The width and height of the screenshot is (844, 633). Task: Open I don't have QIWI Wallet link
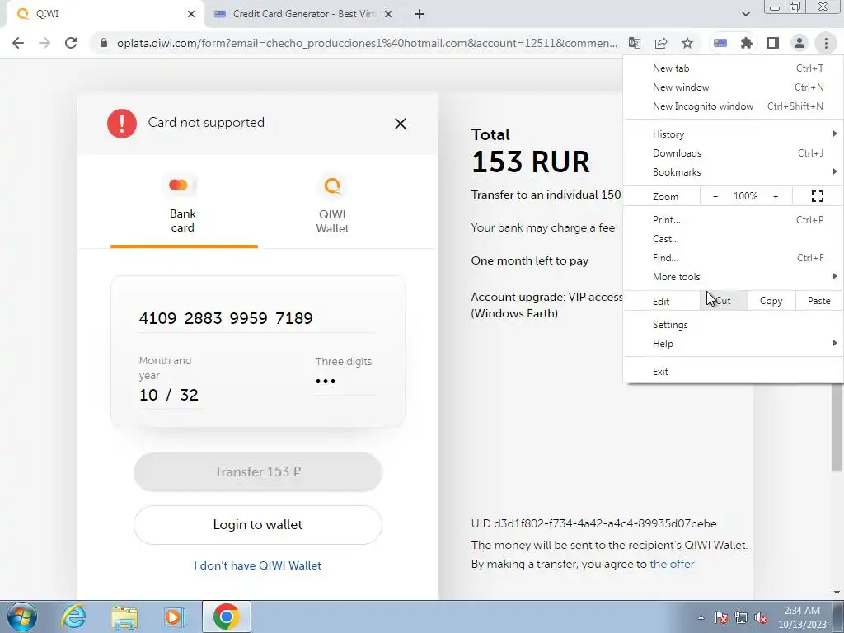pos(257,565)
